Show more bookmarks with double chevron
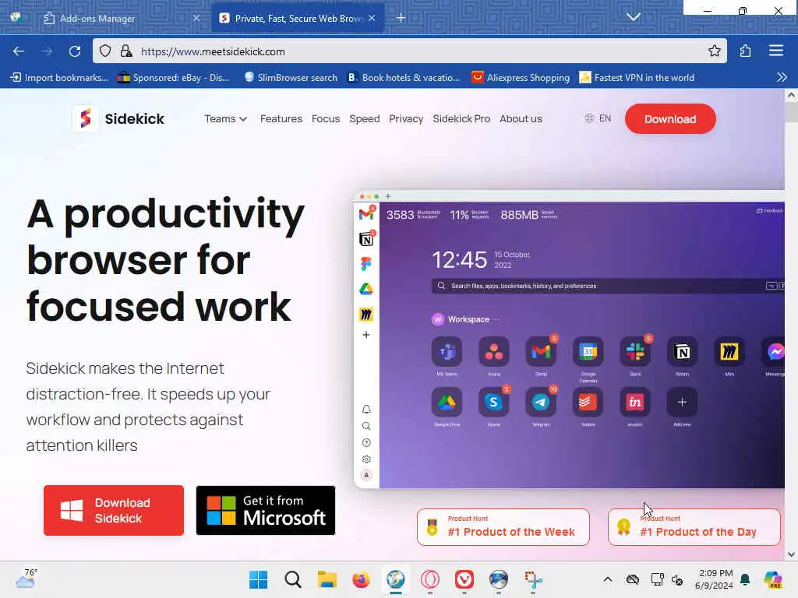 coord(782,77)
